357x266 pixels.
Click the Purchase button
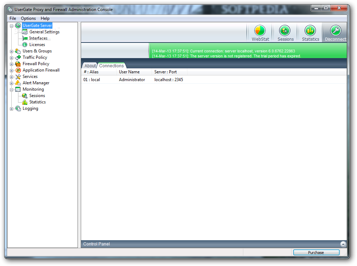316,252
